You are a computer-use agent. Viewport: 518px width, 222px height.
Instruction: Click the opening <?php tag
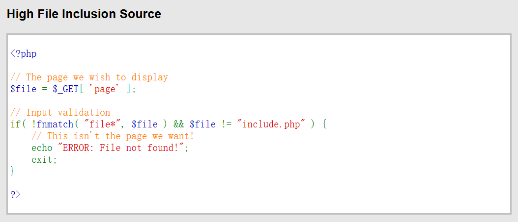[24, 53]
